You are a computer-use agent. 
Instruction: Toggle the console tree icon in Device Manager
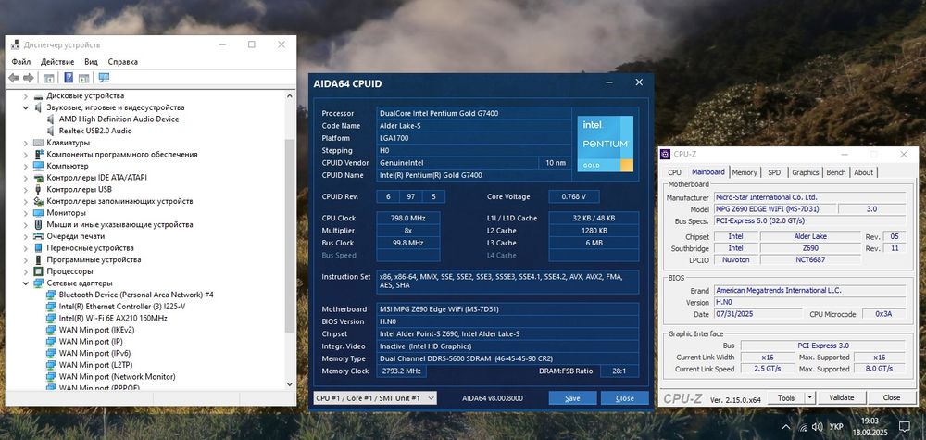click(48, 78)
